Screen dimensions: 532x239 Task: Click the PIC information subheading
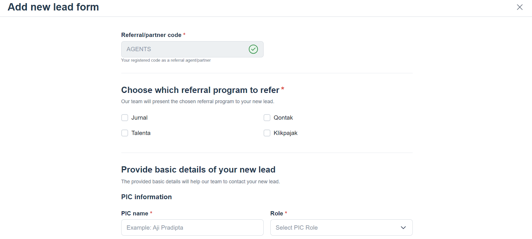point(146,197)
